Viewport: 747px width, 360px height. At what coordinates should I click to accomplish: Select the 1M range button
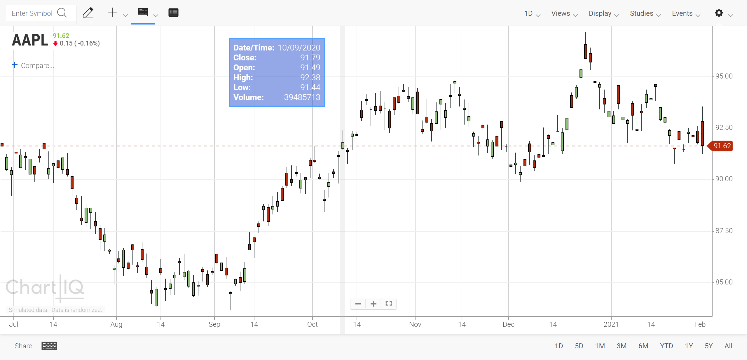tap(600, 346)
